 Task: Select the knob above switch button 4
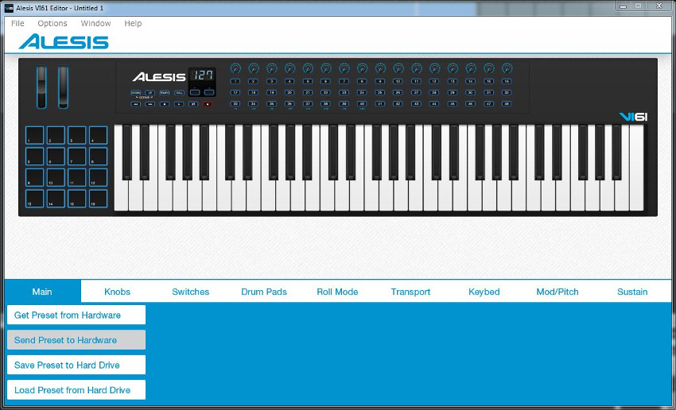pyautogui.click(x=289, y=68)
